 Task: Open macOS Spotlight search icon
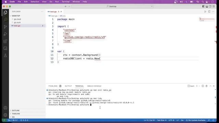(x=203, y=2)
